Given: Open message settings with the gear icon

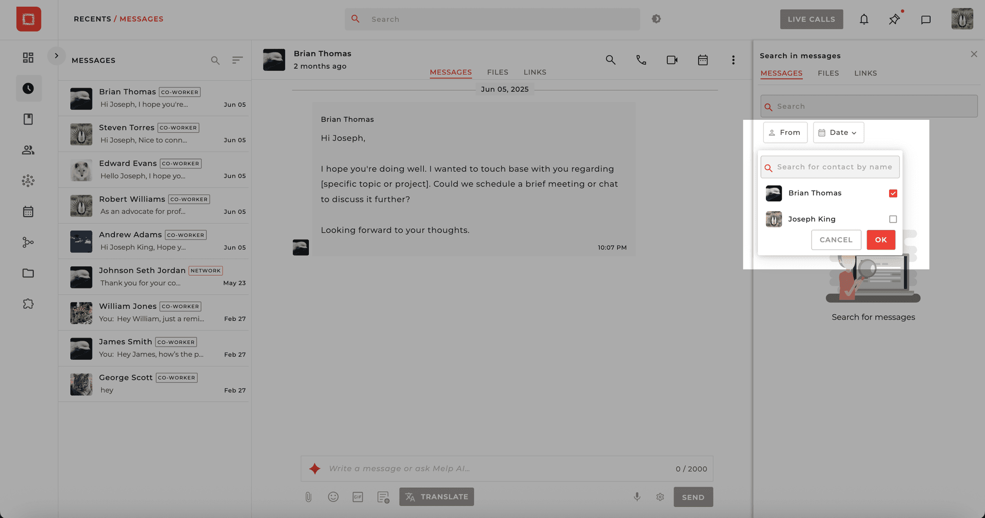Looking at the screenshot, I should pyautogui.click(x=660, y=497).
